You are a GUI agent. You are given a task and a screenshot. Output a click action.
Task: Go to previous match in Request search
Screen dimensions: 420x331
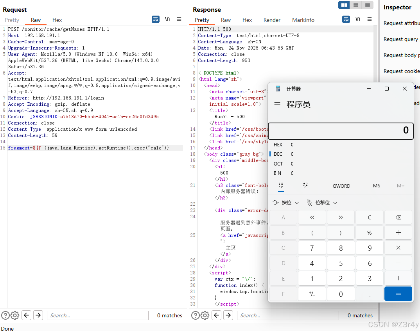click(x=27, y=315)
